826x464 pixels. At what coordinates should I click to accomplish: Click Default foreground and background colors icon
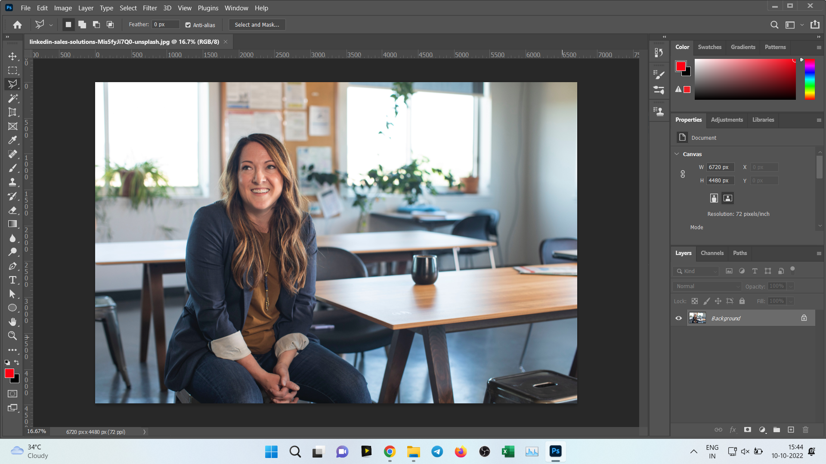tap(7, 362)
